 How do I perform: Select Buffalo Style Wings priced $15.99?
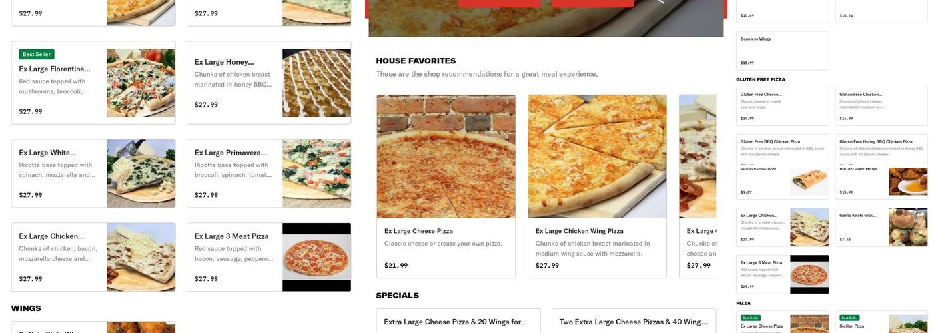click(881, 182)
